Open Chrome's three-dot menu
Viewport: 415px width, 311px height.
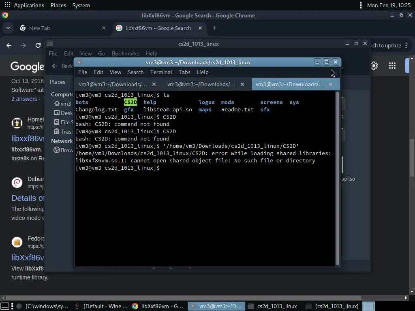pos(406,45)
